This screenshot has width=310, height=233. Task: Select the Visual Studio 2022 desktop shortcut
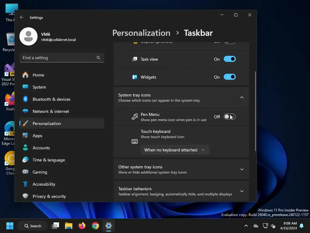pyautogui.click(x=8, y=74)
